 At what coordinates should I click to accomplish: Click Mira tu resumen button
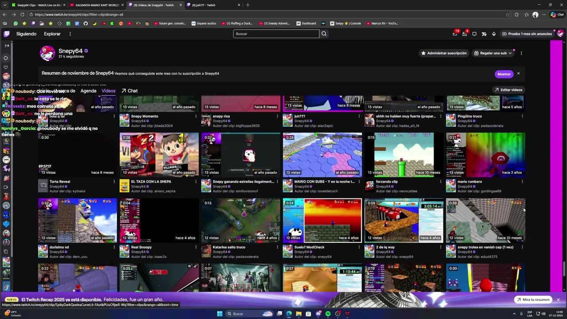(533, 300)
